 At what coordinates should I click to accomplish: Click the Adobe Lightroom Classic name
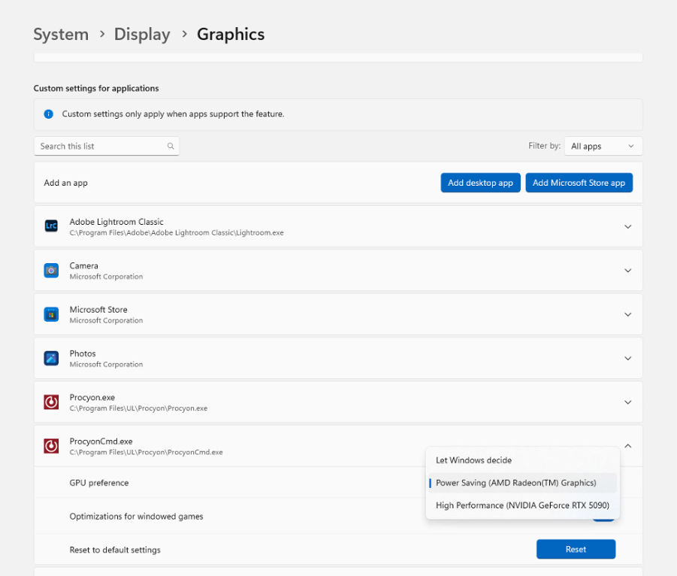116,222
